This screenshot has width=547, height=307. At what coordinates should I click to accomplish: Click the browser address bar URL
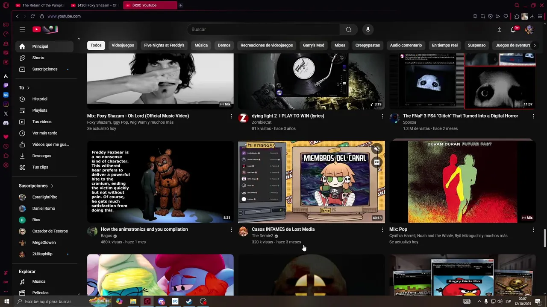[64, 16]
